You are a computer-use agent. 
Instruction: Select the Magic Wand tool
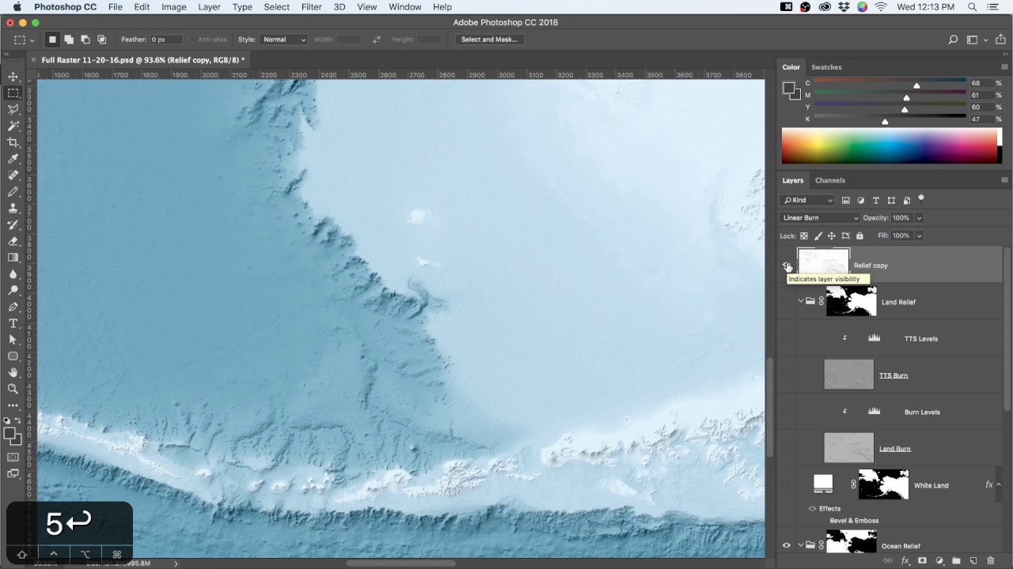(13, 126)
